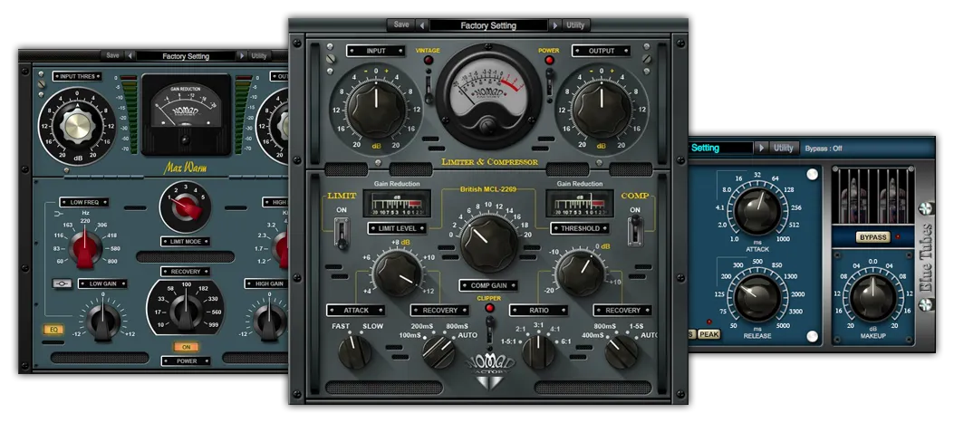Click the filter-shape button left of LOW GAIN
954x423 pixels.
coord(62,284)
